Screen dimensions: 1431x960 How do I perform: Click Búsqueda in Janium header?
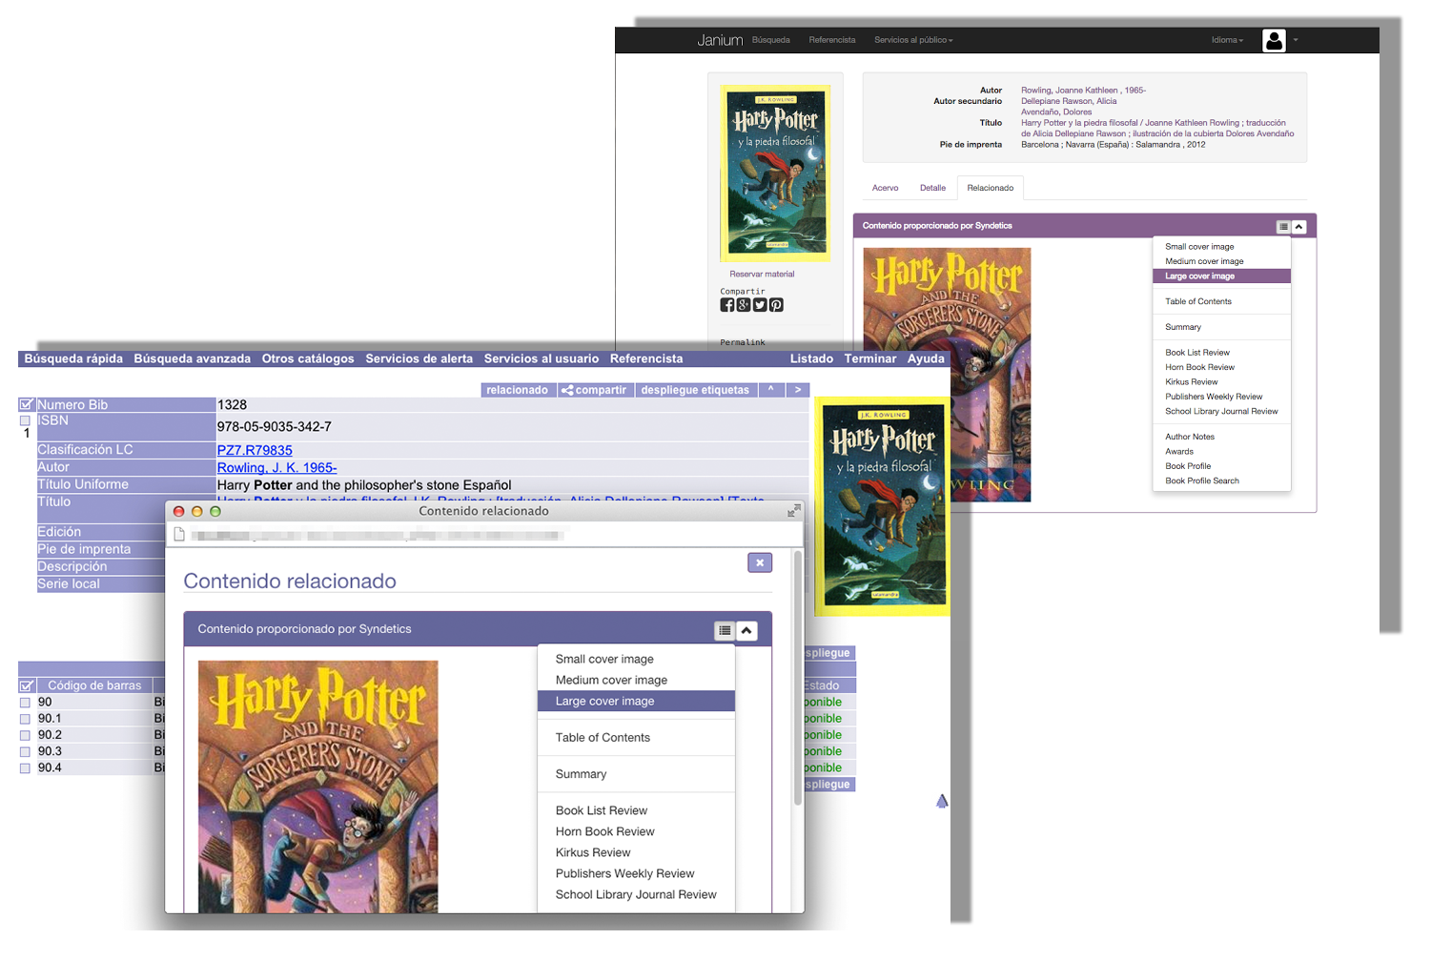pos(770,40)
